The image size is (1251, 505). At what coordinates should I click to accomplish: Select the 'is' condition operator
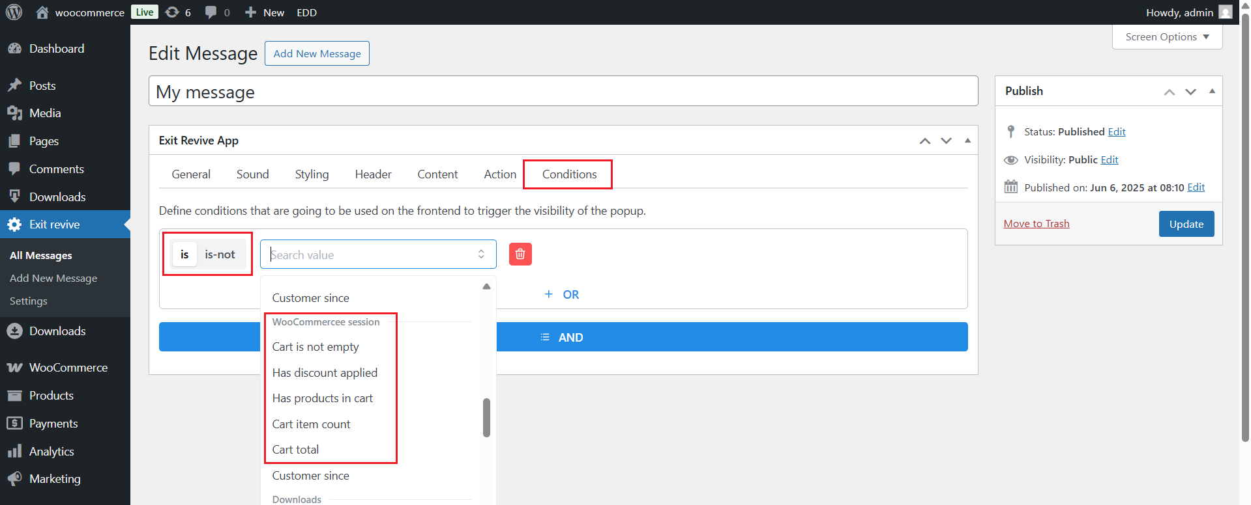tap(184, 254)
